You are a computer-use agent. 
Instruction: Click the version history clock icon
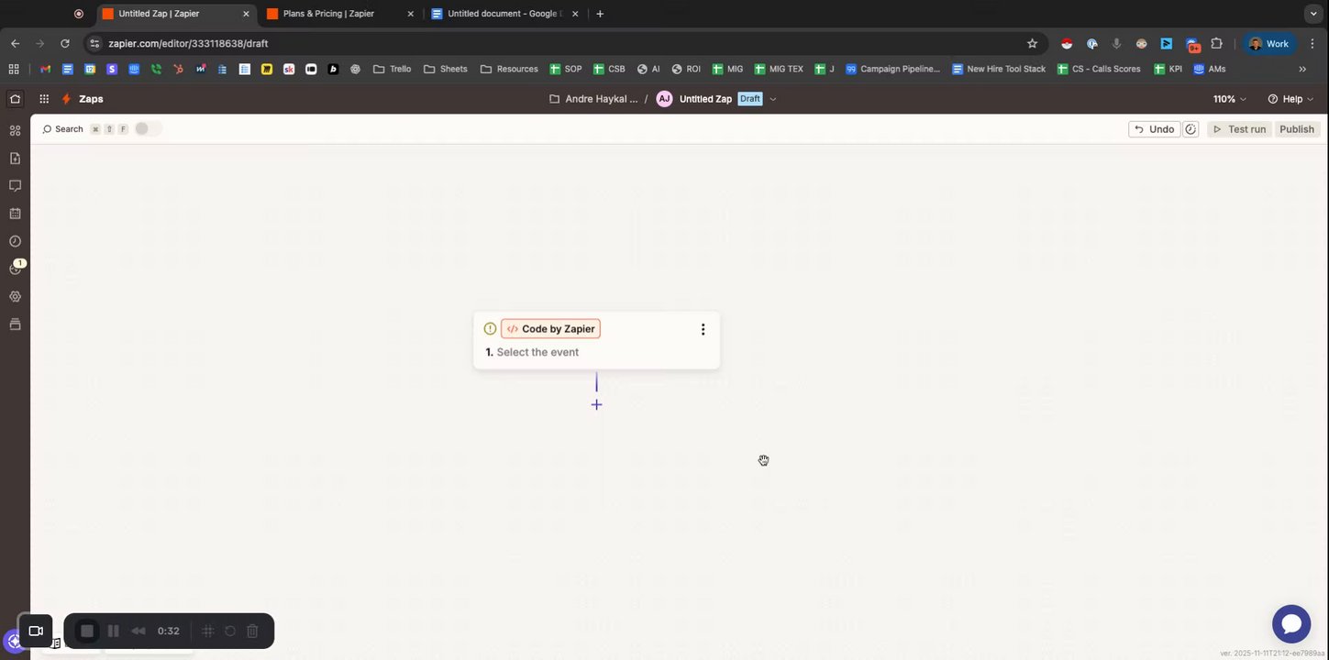point(1191,129)
